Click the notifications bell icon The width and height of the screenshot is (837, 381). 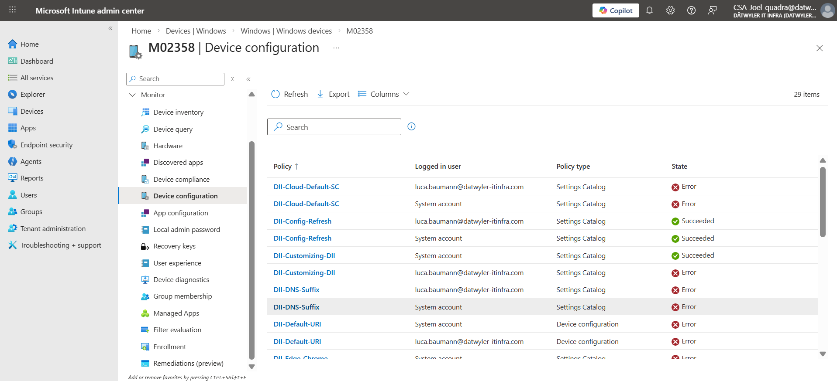(x=649, y=10)
